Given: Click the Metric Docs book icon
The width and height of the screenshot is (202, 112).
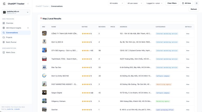Looking at the screenshot, I should pyautogui.click(x=4, y=52).
